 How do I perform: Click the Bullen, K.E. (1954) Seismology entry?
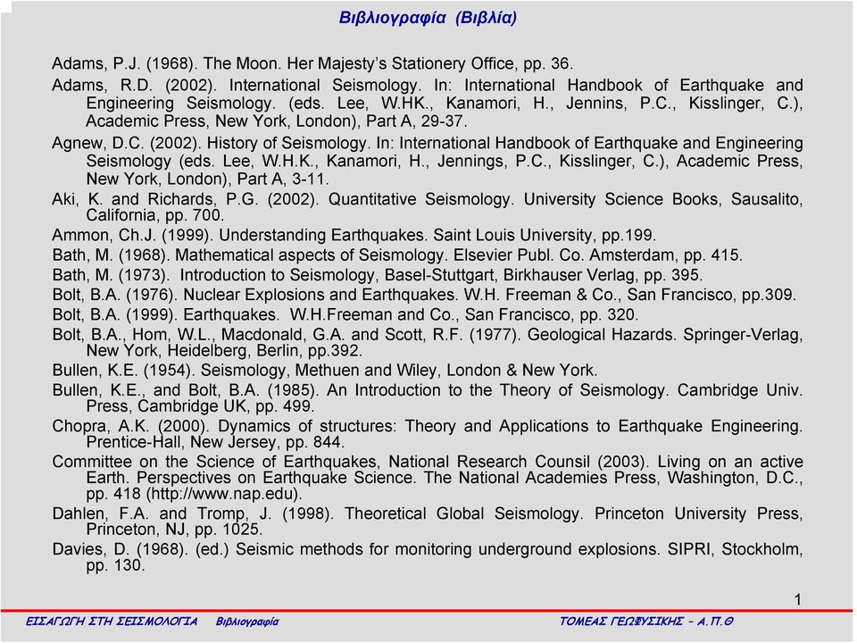(x=325, y=371)
